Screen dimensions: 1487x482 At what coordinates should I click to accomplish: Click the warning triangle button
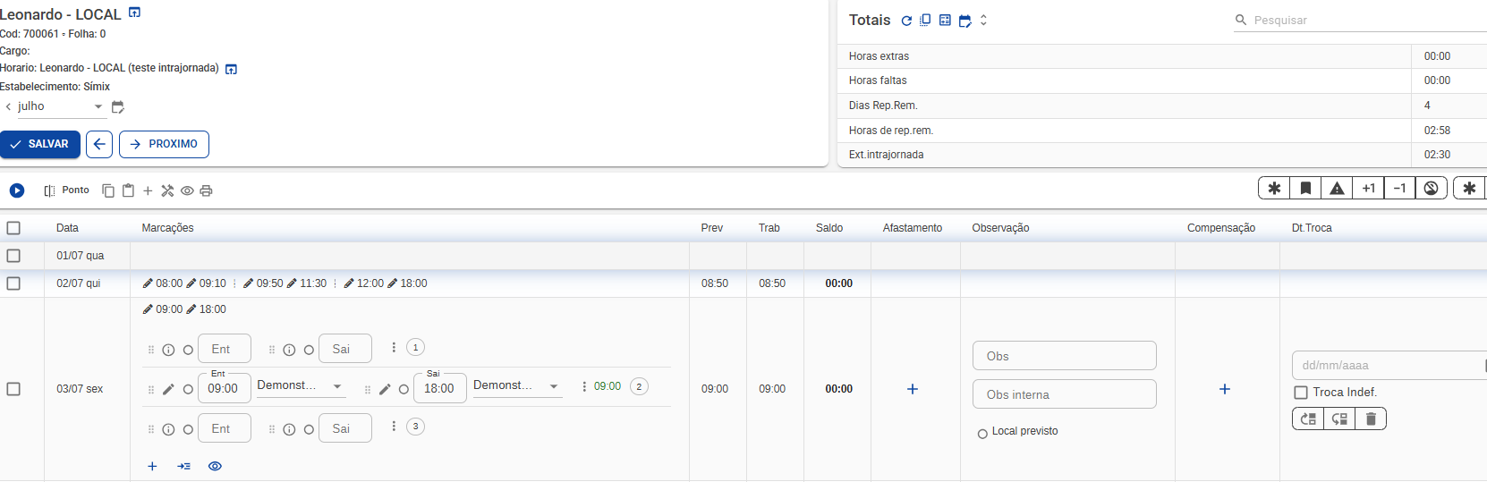[x=1337, y=188]
